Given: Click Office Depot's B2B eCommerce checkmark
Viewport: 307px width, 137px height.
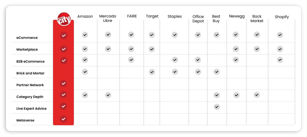Looking at the screenshot, I should [x=198, y=60].
